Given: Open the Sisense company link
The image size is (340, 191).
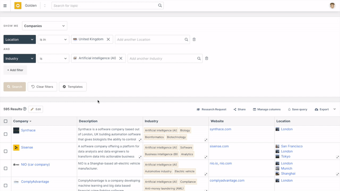Looking at the screenshot, I should click(x=27, y=147).
